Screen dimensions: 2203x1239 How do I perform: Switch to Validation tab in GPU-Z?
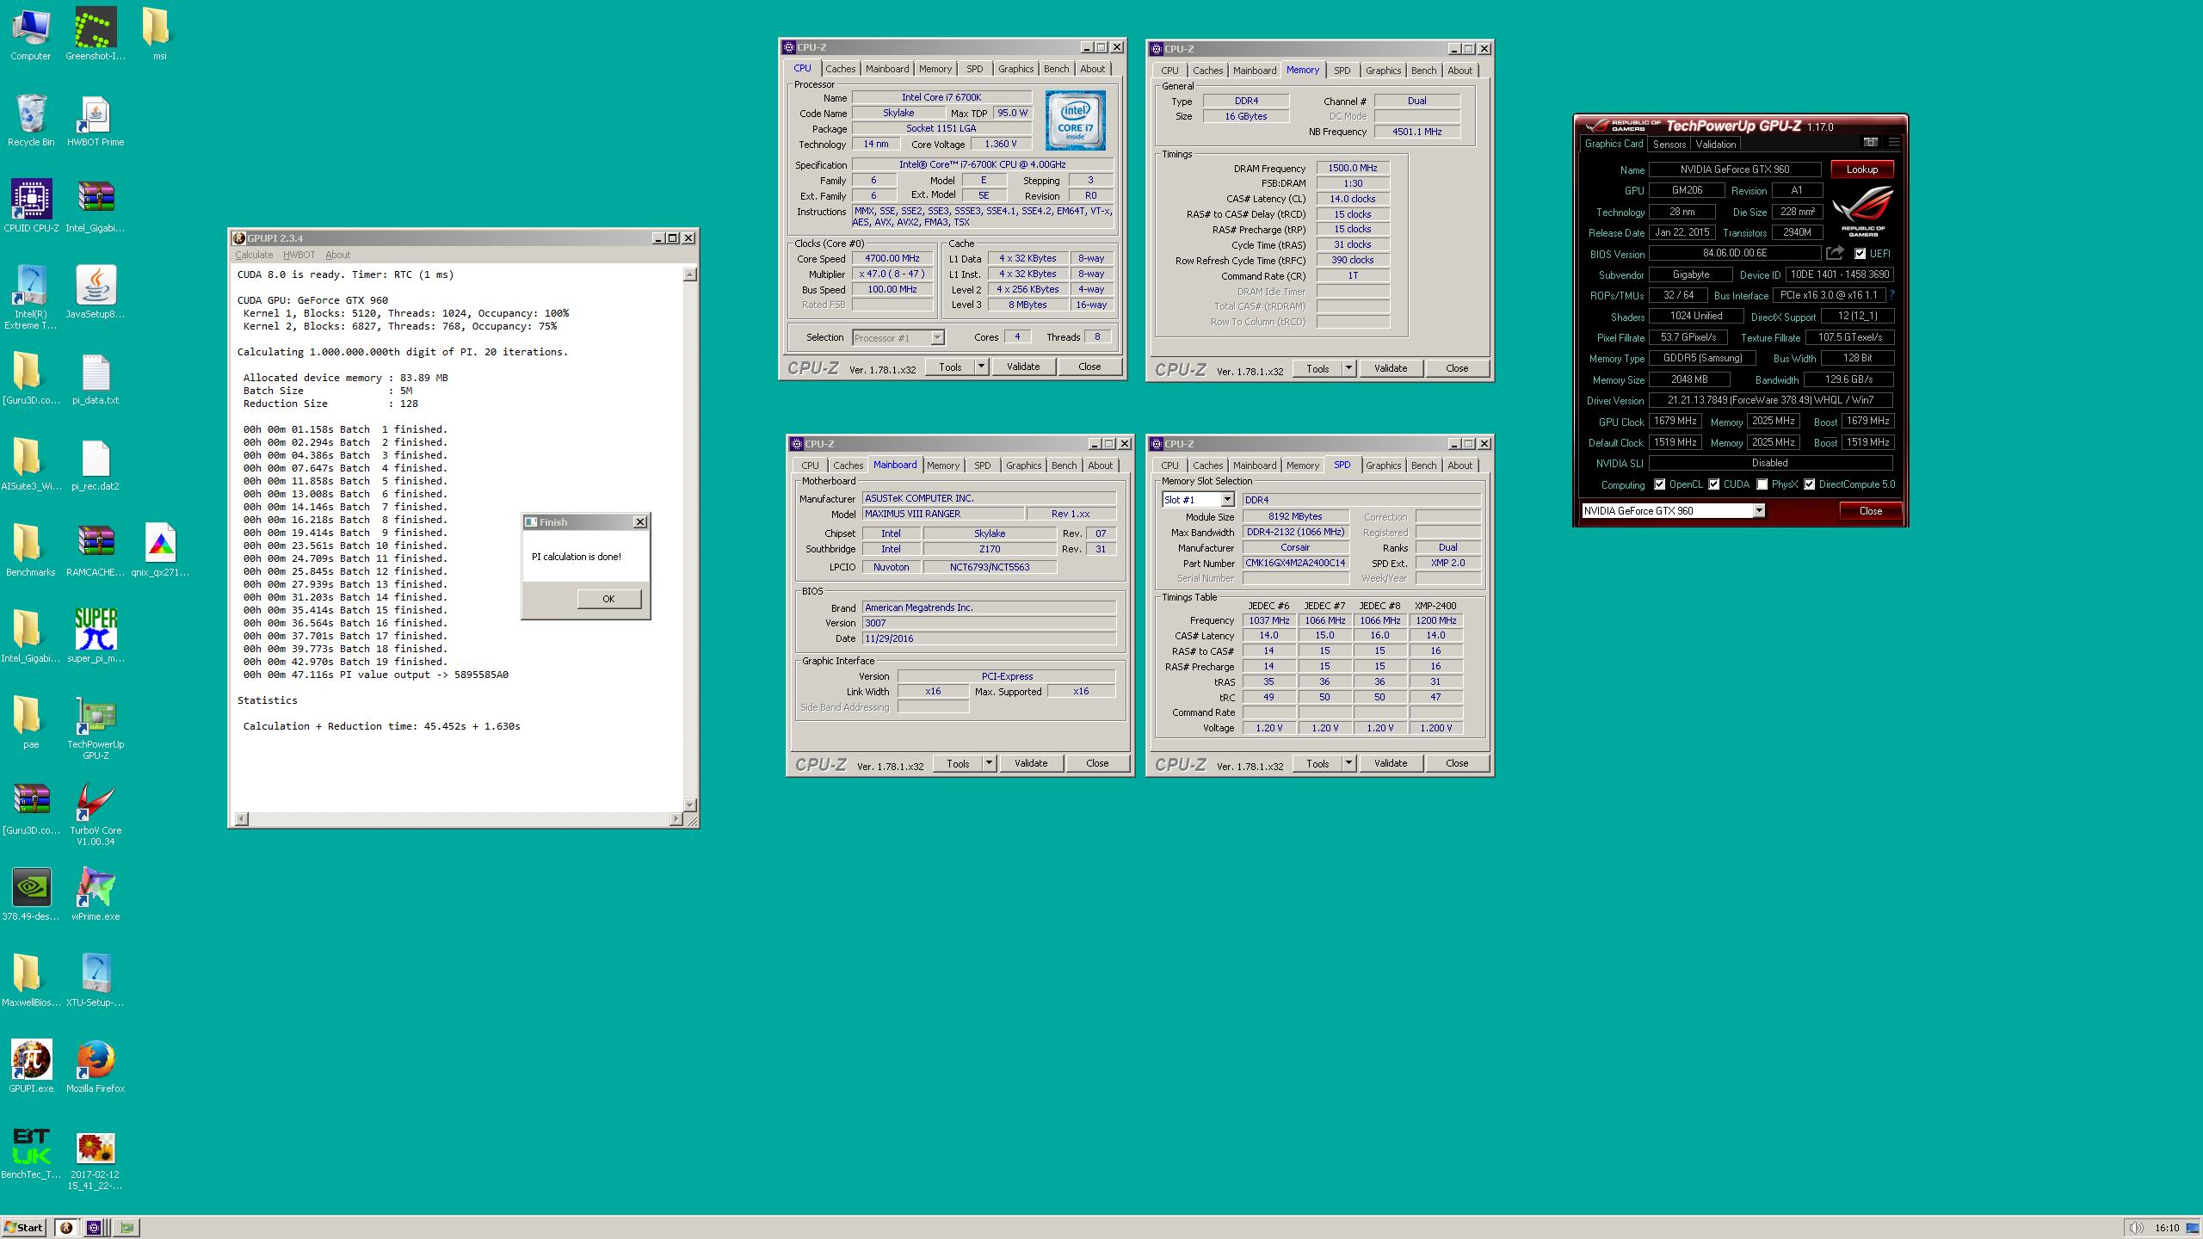point(1715,145)
